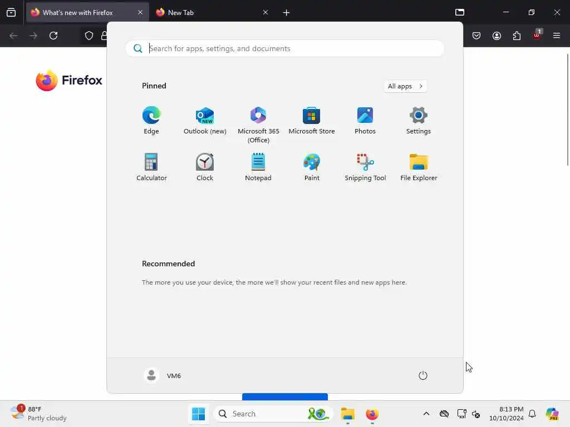570x427 pixels.
Task: Open Firefox application hamburger menu
Action: point(557,36)
